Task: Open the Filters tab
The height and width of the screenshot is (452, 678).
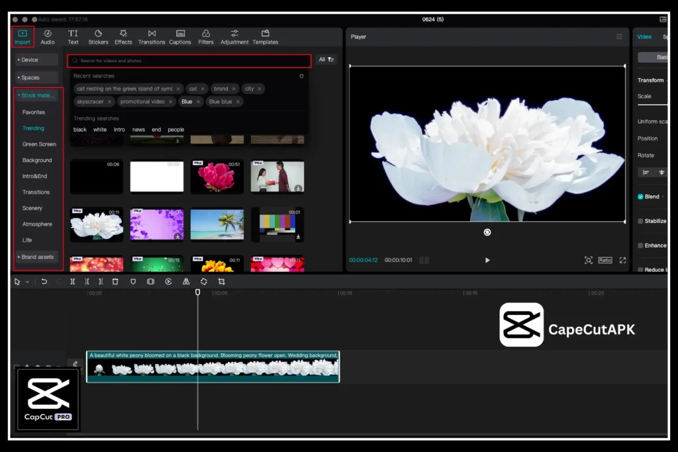Action: [206, 37]
